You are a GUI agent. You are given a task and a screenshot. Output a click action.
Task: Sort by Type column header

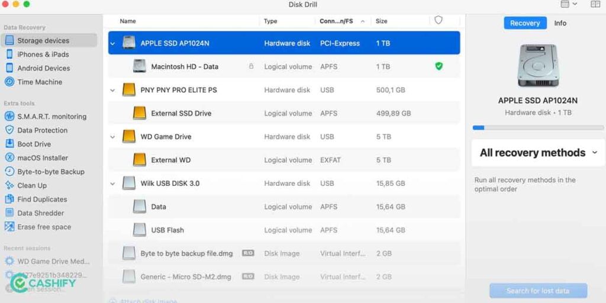tap(270, 21)
